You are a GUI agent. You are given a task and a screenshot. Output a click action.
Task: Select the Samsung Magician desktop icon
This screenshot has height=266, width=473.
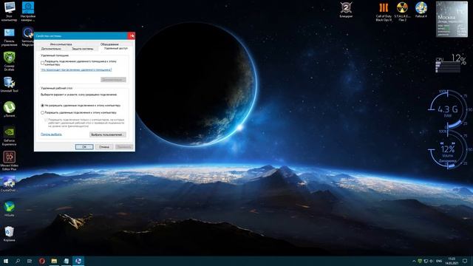[x=28, y=37]
